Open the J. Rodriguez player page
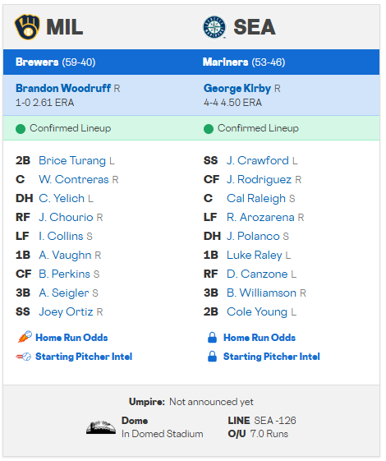This screenshot has height=461, width=386. click(x=259, y=180)
